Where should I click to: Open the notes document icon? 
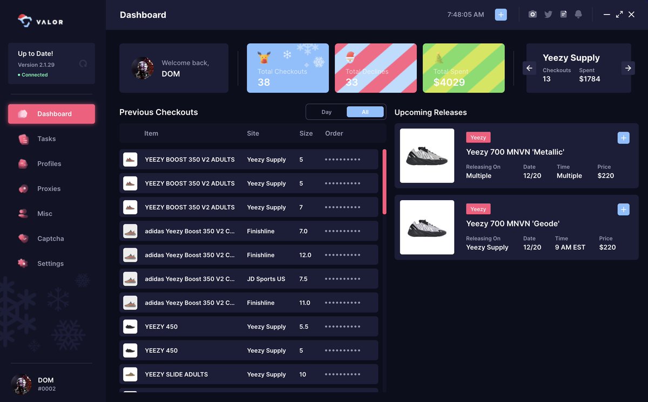tap(563, 15)
